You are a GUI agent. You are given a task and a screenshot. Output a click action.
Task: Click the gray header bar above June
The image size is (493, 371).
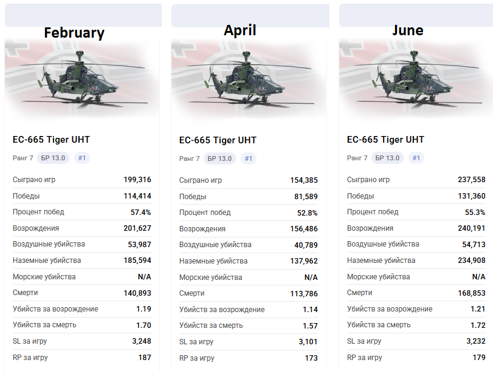(416, 13)
